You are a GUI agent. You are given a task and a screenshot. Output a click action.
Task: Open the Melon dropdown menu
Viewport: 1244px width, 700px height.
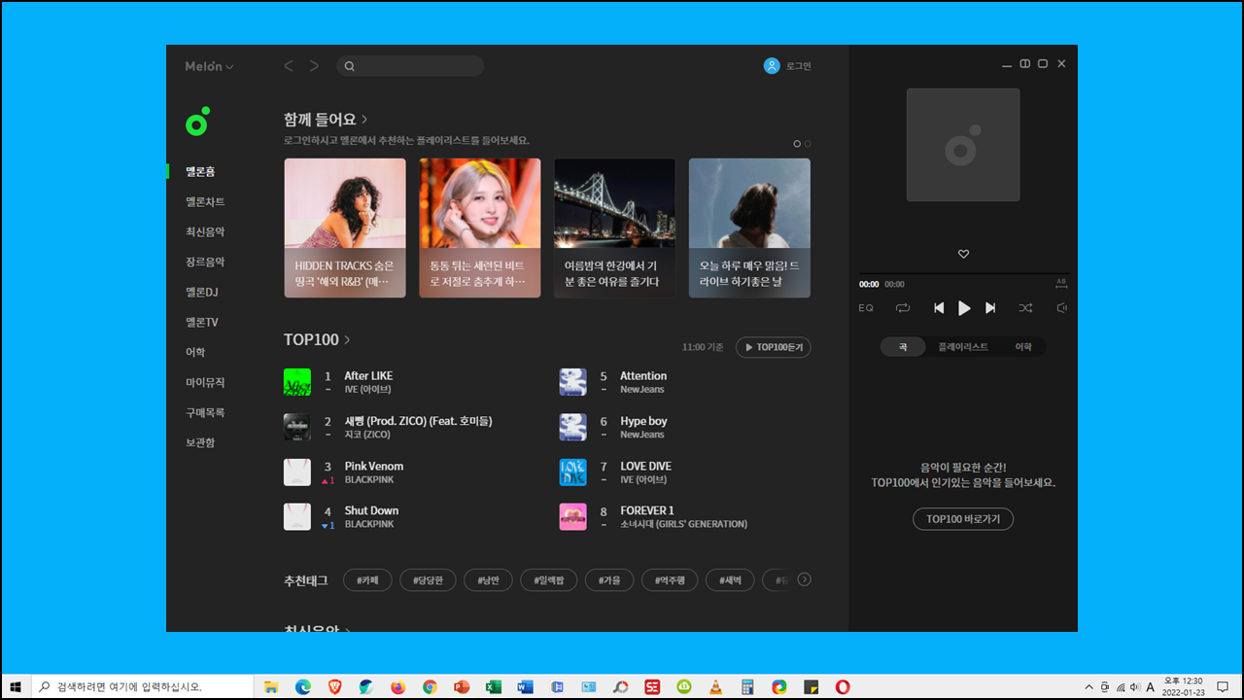click(210, 66)
